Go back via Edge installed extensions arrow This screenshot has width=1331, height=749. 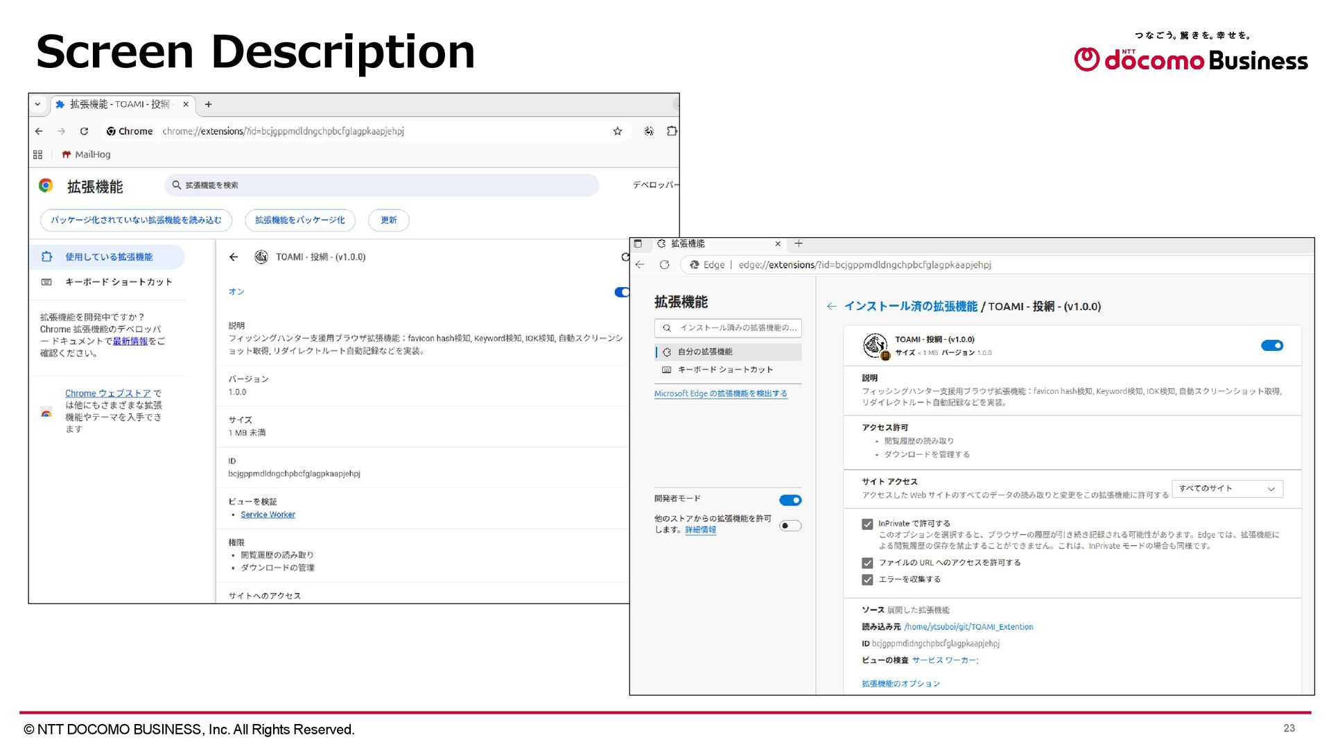pos(831,307)
